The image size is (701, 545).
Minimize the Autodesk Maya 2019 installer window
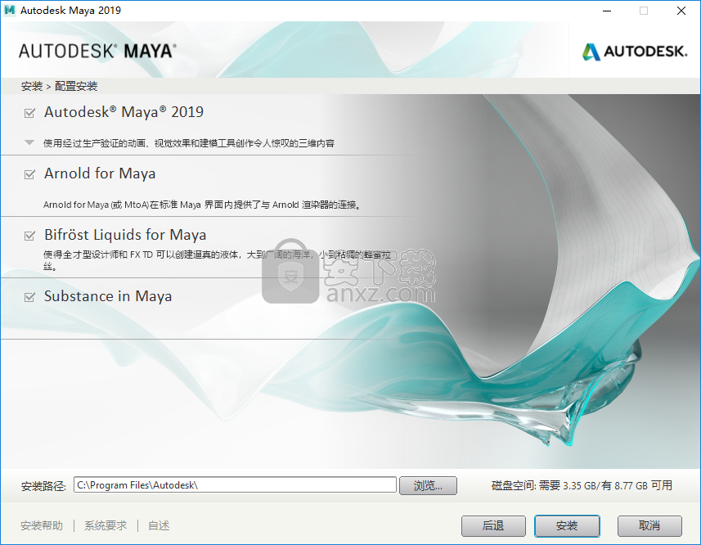607,11
